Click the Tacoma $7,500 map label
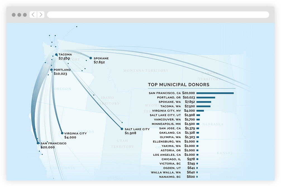The width and height of the screenshot is (281, 187). pyautogui.click(x=65, y=57)
